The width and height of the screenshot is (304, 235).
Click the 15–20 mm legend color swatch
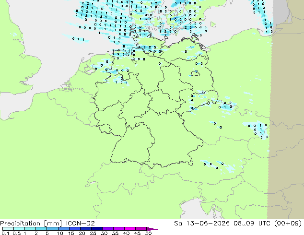[x=75, y=229]
